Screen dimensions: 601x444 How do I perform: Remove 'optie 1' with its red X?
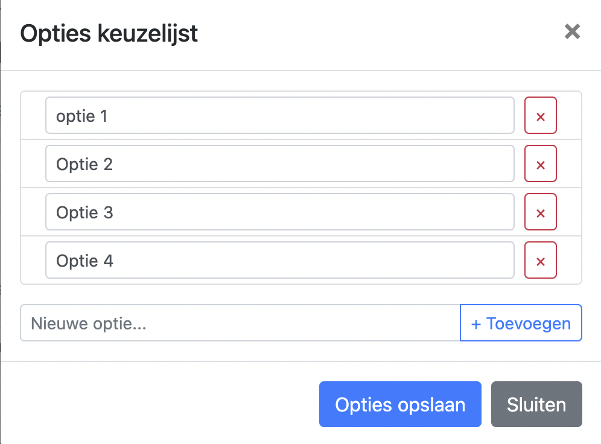tap(541, 115)
